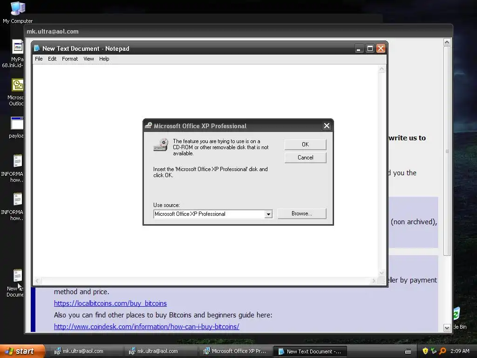This screenshot has width=477, height=358.
Task: Open the View menu in Notepad
Action: coord(89,59)
